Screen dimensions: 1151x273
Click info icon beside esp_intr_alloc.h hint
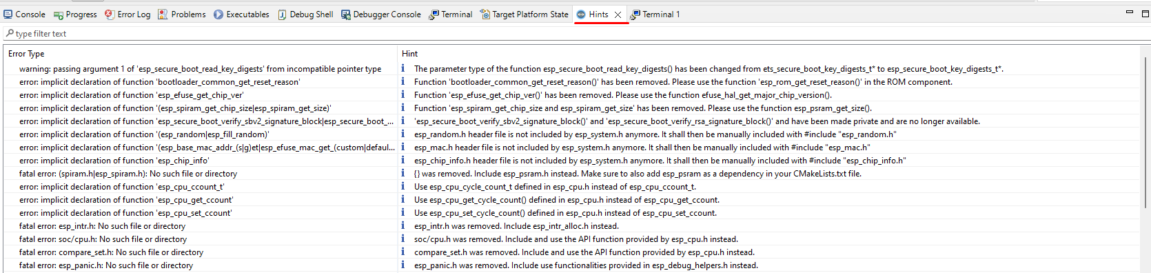[403, 225]
